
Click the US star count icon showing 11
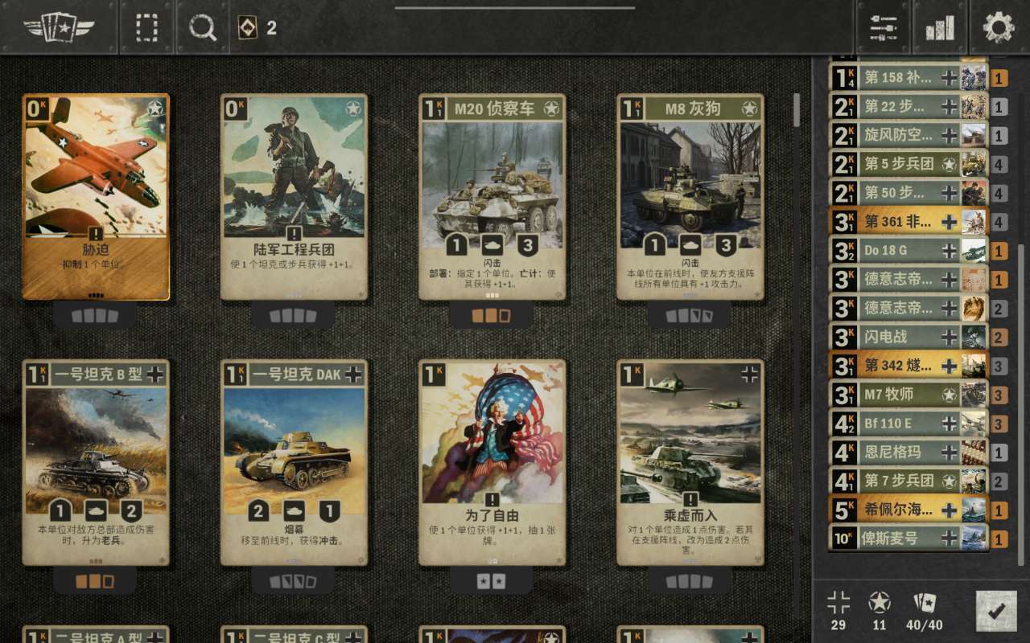pos(879,611)
